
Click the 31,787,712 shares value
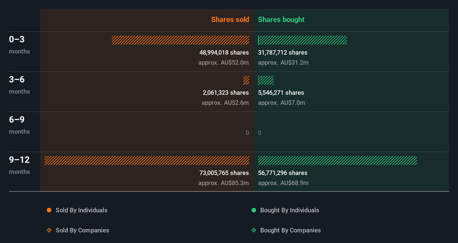pos(283,52)
